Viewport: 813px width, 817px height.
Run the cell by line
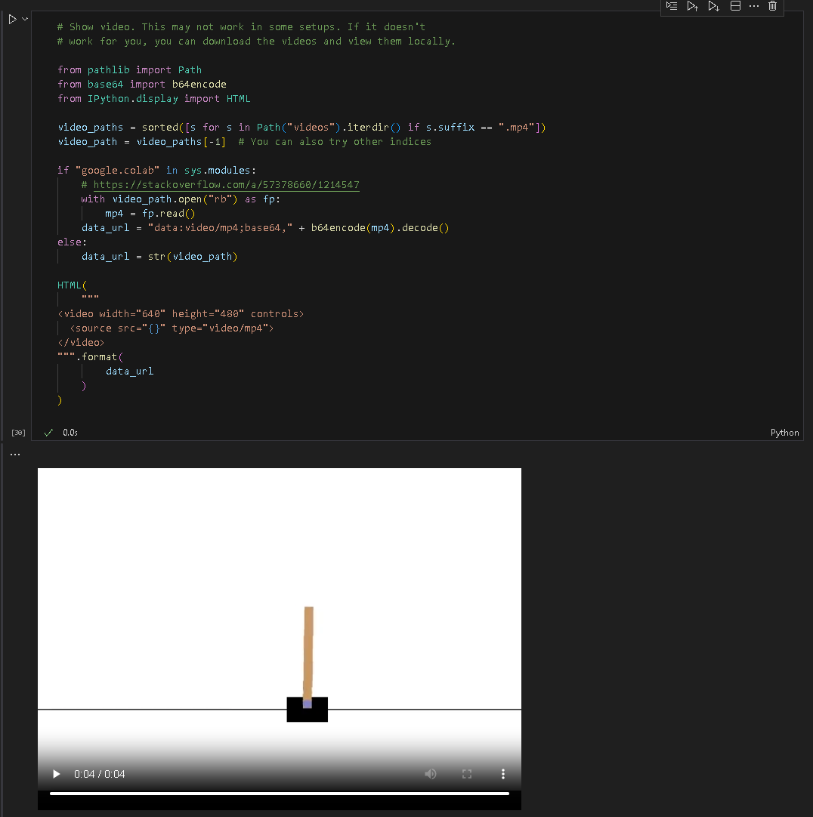click(x=672, y=6)
